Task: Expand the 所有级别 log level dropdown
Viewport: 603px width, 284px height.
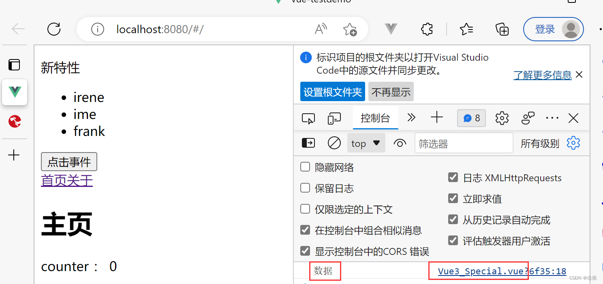Action: (540, 144)
